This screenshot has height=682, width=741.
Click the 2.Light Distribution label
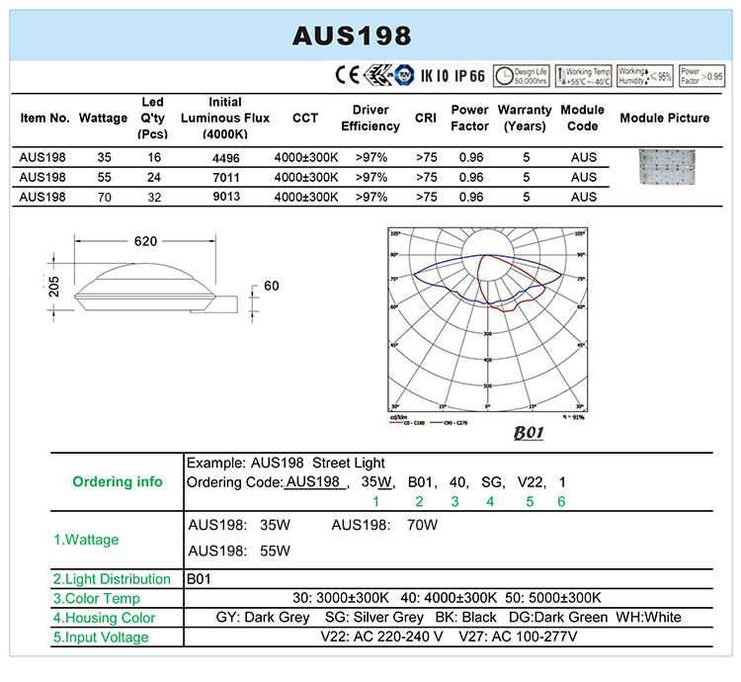point(112,579)
